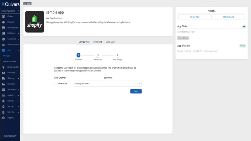Open Orders from the sidebar icon
Viewport: 251px width, 141px height.
click(x=3, y=17)
